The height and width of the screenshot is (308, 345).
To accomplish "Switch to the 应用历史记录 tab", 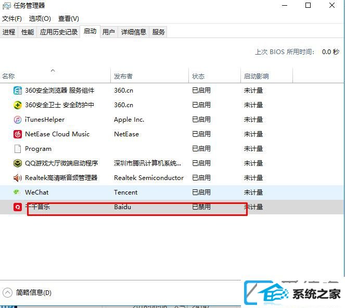I will [58, 32].
